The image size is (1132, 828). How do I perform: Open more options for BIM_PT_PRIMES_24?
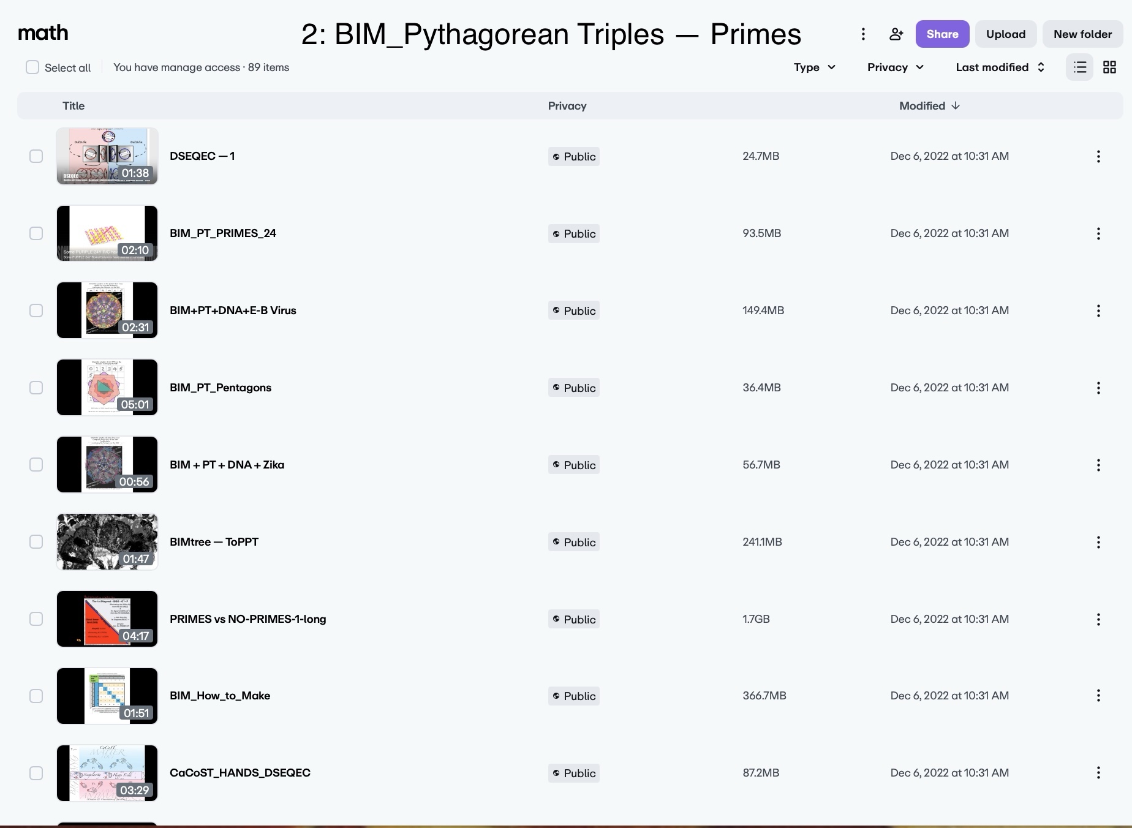pos(1098,234)
